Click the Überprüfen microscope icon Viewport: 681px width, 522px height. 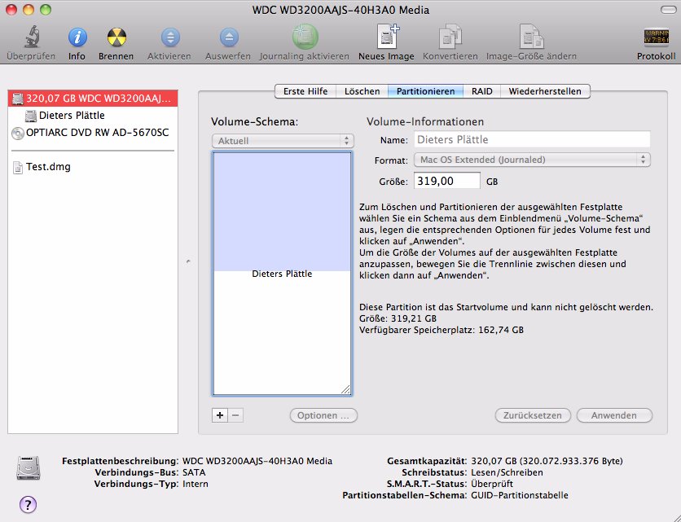pos(31,37)
